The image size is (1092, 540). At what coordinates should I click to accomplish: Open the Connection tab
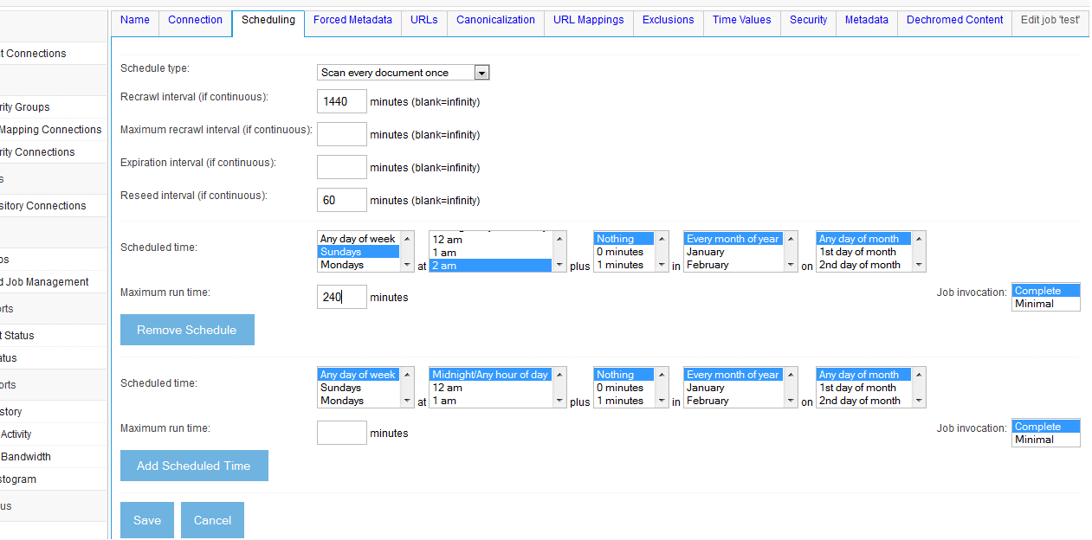click(x=195, y=19)
